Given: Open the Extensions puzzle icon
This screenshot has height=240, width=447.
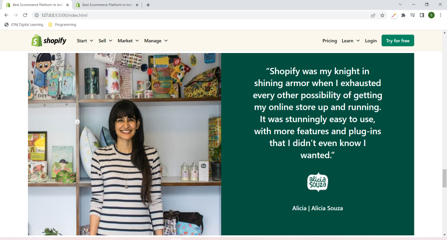Looking at the screenshot, I should [403, 15].
